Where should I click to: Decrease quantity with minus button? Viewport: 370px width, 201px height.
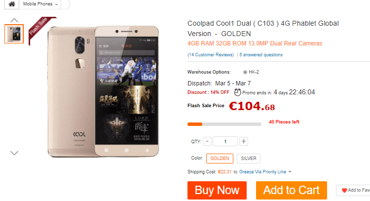point(207,141)
